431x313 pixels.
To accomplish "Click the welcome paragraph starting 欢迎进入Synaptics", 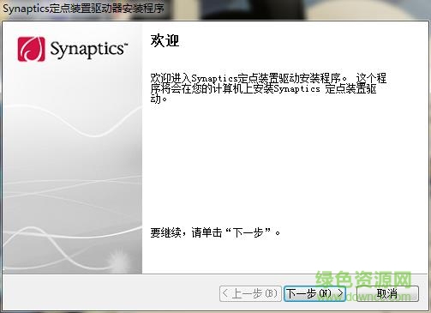I will [268, 88].
